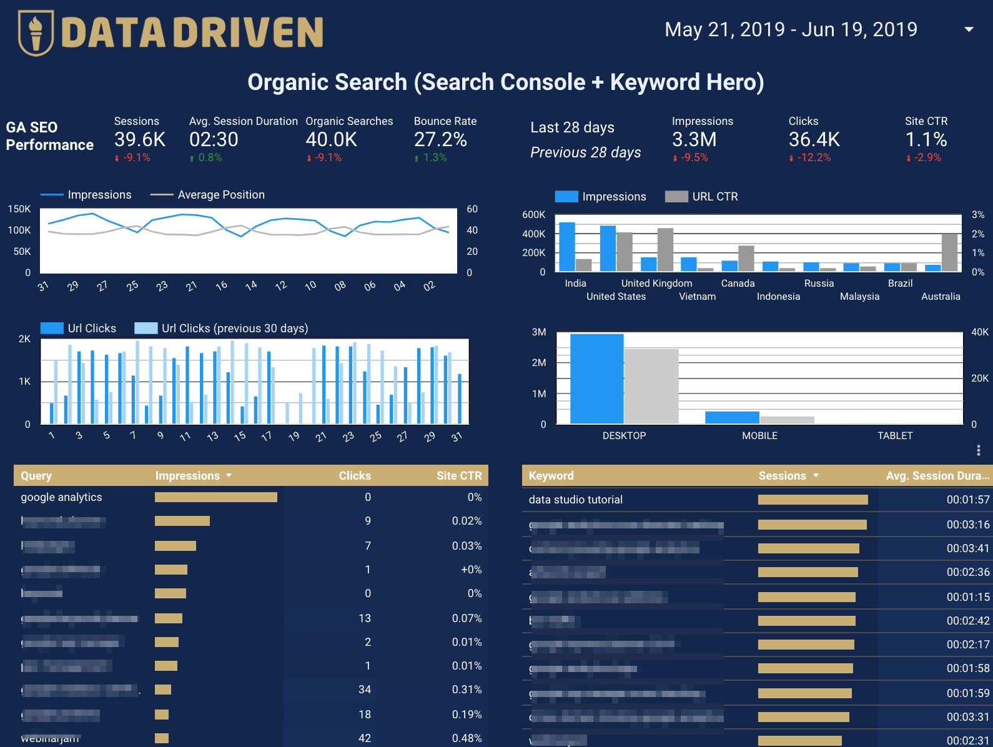Click the Site CTR column header
This screenshot has height=747, width=993.
coord(459,476)
